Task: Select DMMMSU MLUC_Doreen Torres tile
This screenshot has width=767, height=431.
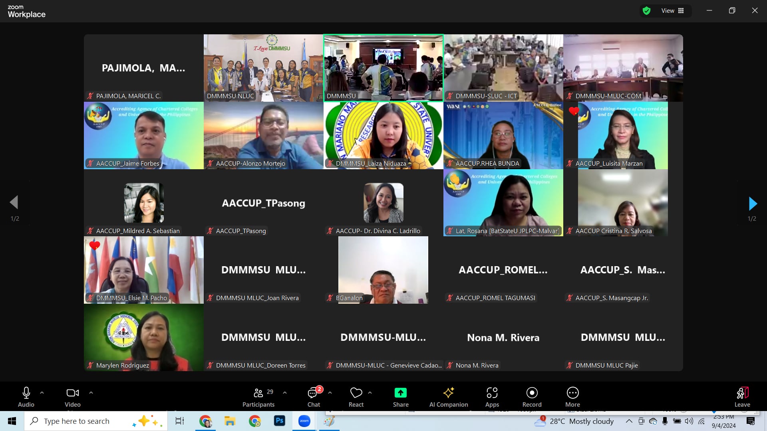Action: click(264, 337)
